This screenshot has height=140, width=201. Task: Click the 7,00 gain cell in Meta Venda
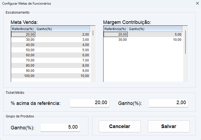point(63,60)
